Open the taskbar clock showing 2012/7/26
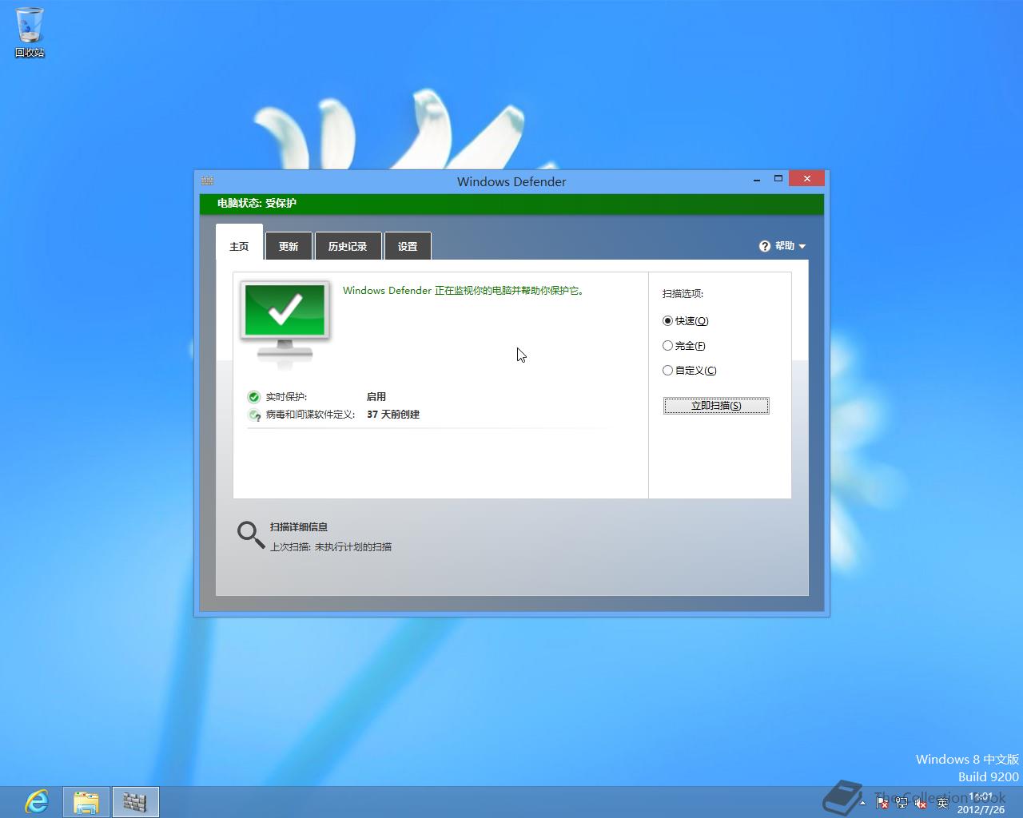 tap(981, 803)
